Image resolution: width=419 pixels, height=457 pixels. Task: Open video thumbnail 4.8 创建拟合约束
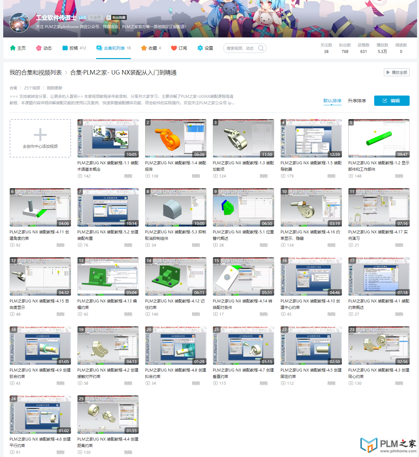point(176,345)
